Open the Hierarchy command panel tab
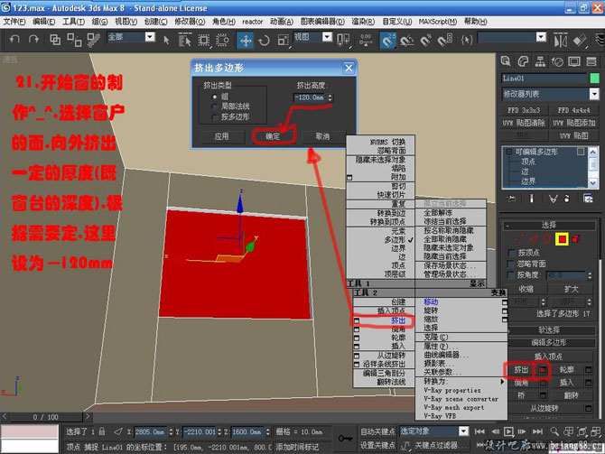This screenshot has width=605, height=454. 540,61
